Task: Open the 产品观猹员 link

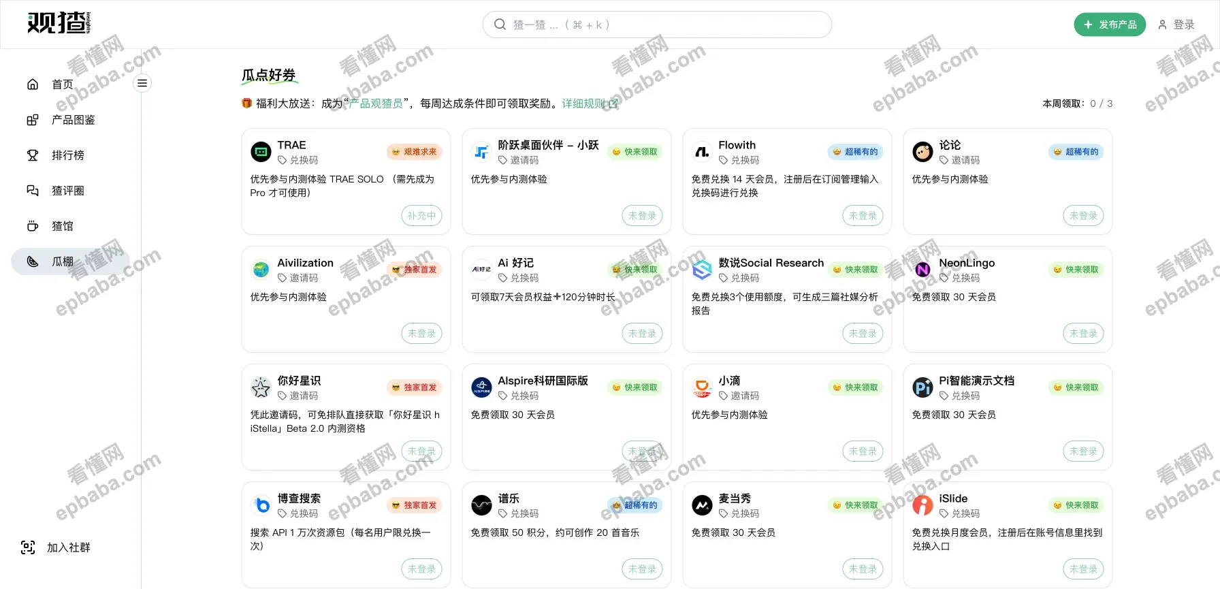Action: [x=376, y=104]
